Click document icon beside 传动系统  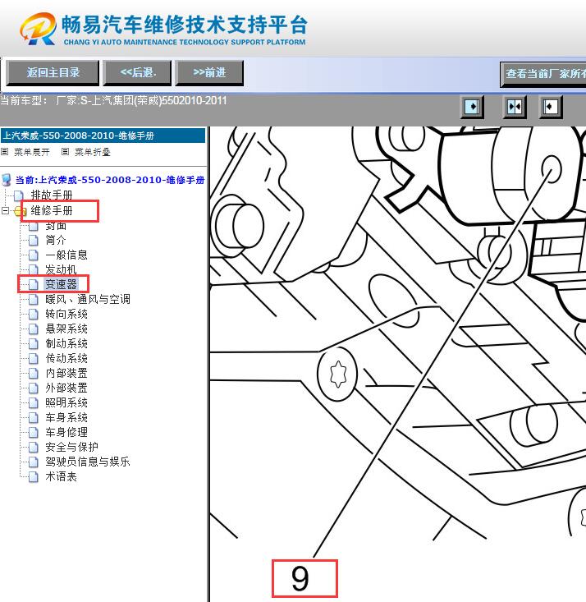[x=34, y=359]
